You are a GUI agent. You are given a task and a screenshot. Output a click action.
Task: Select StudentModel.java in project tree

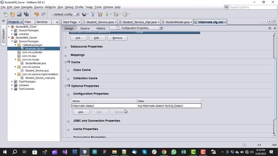tap(36, 63)
